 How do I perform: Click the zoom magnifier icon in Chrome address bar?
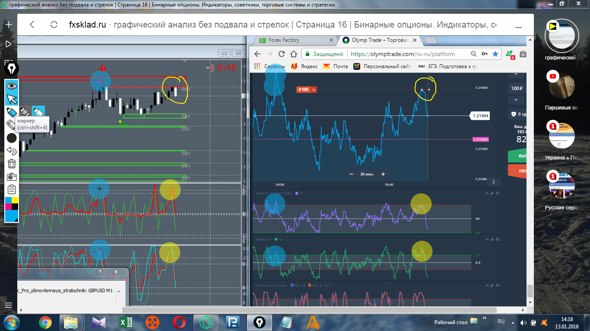point(473,54)
